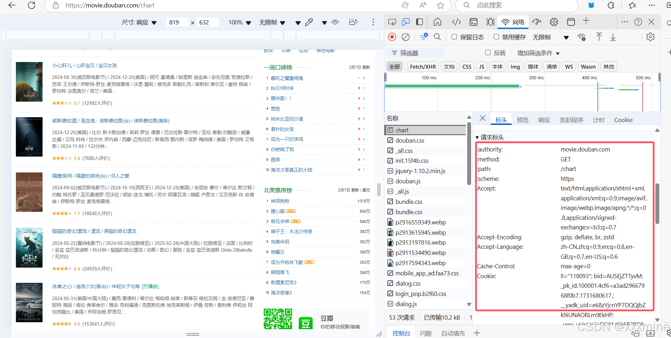The width and height of the screenshot is (671, 338).
Task: Click the read aloud icon in address bar
Action: click(x=423, y=5)
